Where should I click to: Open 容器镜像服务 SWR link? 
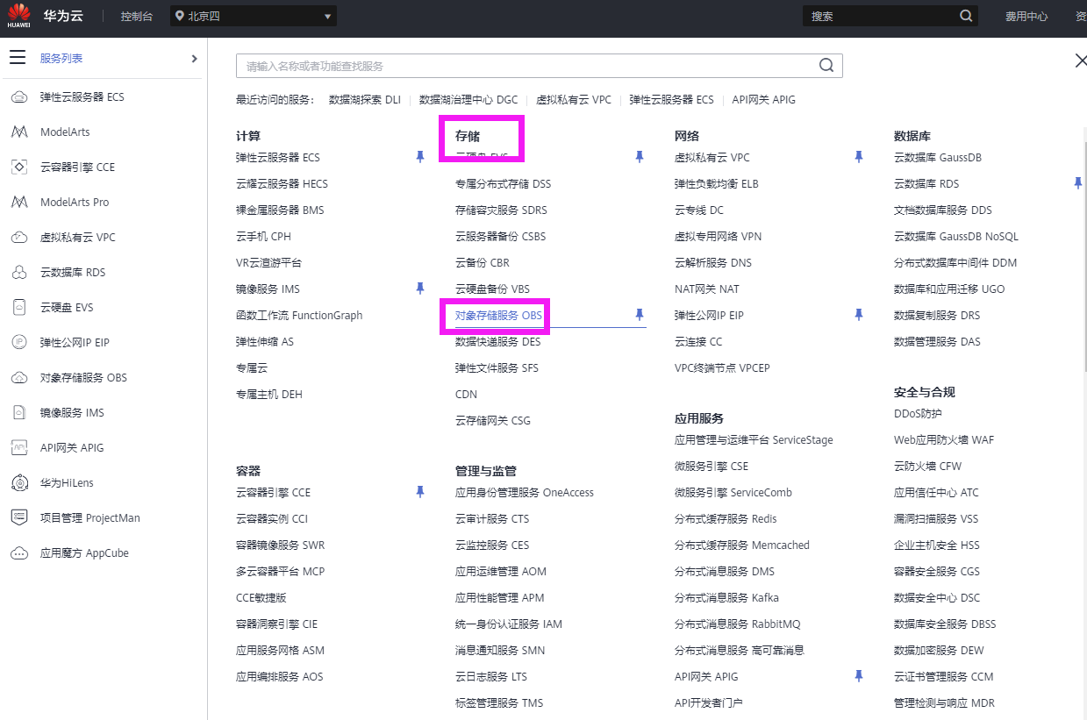281,545
